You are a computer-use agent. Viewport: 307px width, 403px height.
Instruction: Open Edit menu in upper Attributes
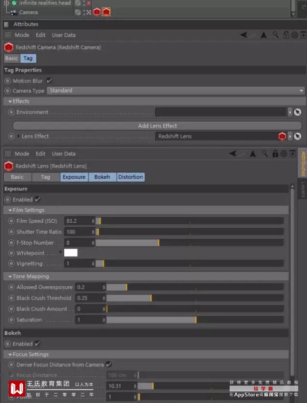pos(41,35)
